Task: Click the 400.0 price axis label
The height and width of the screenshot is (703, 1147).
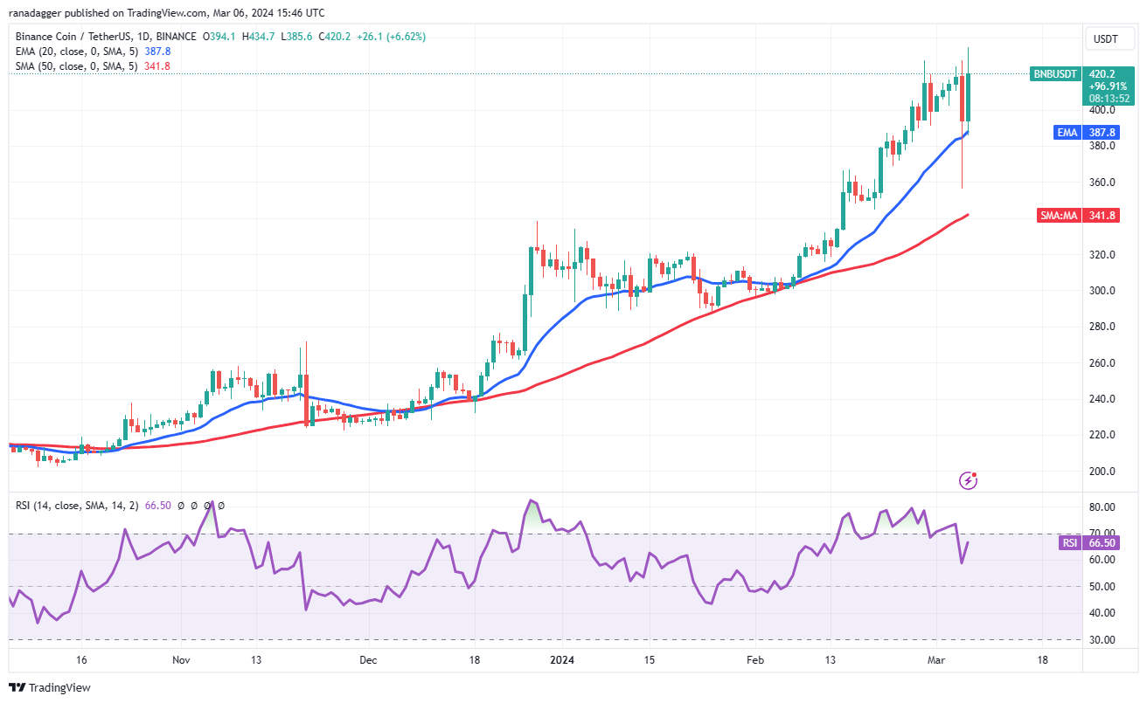Action: point(1102,110)
